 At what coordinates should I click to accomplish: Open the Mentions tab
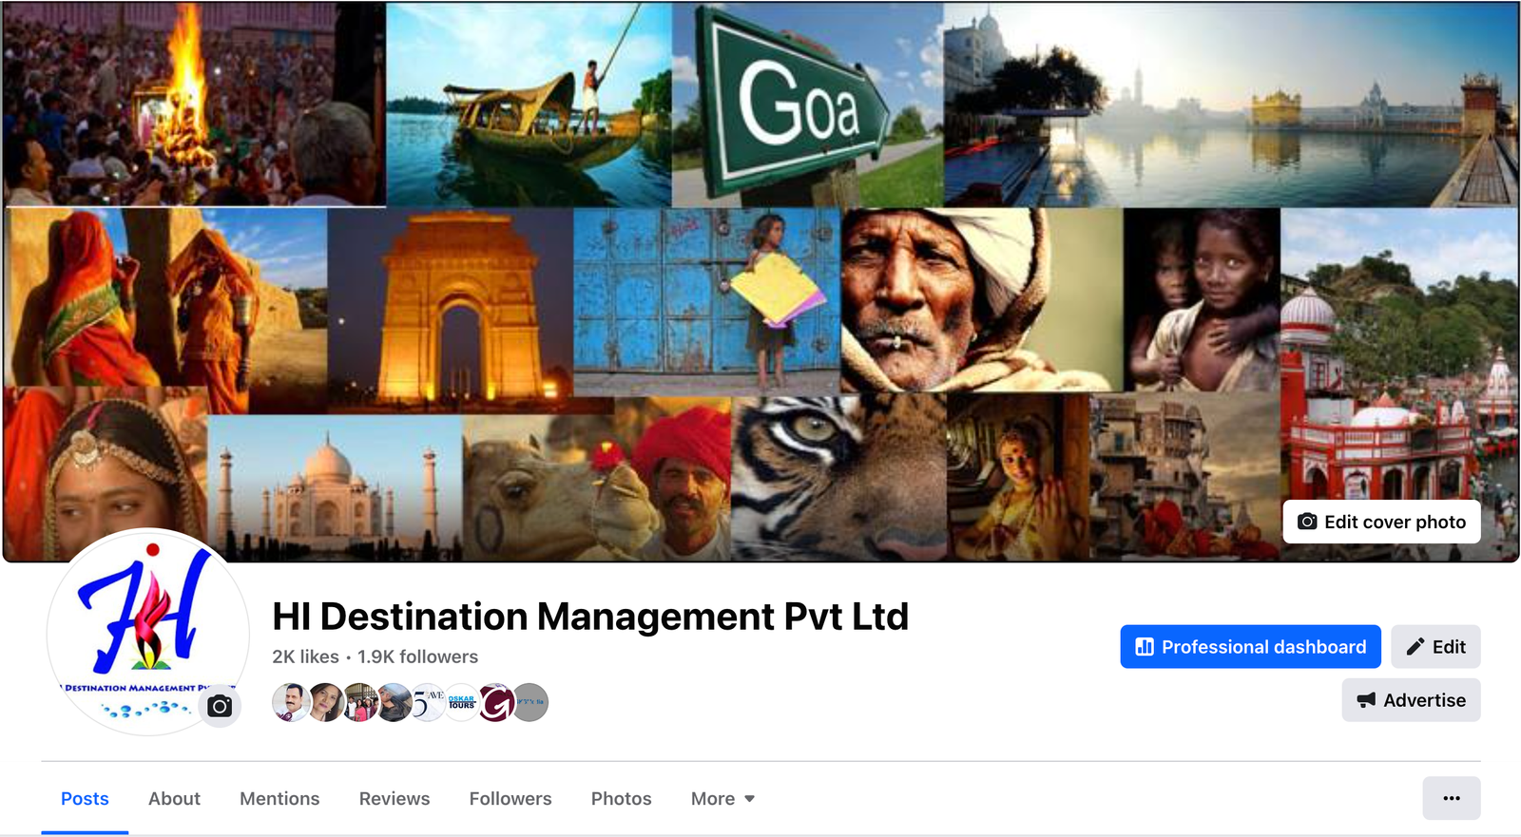coord(279,799)
